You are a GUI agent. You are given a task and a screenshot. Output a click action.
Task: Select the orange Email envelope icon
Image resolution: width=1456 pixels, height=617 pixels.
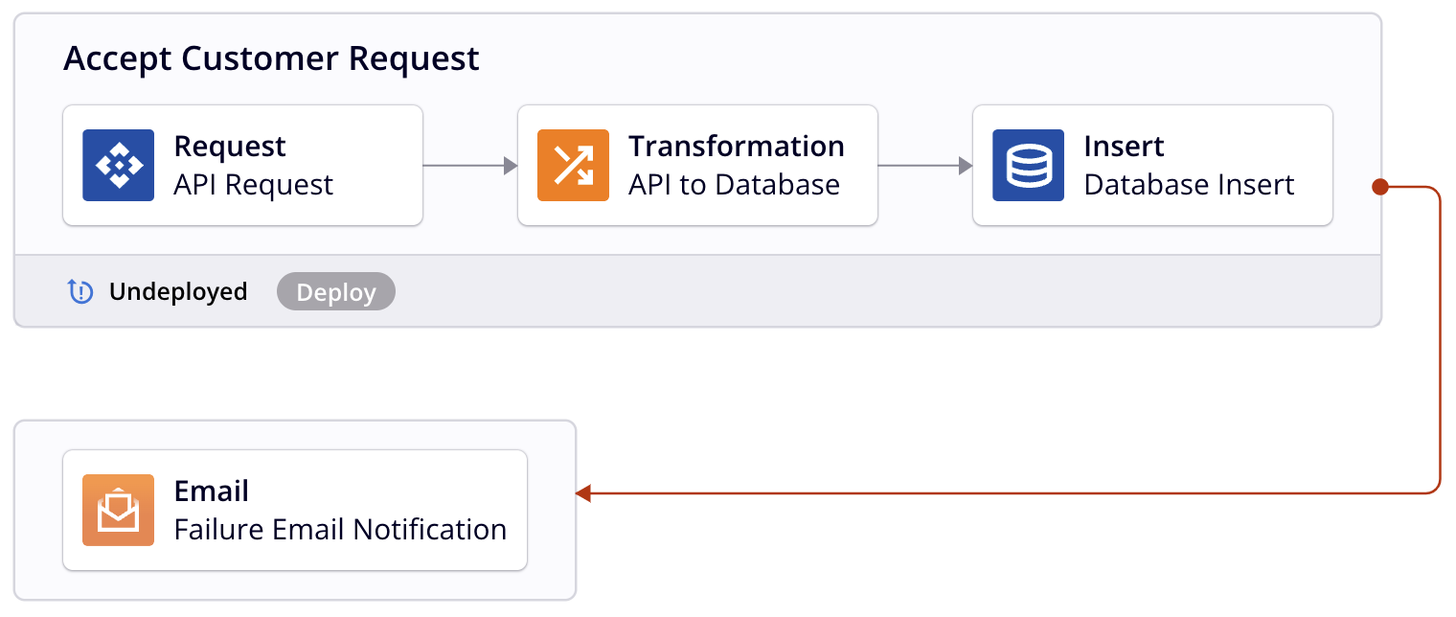[118, 510]
